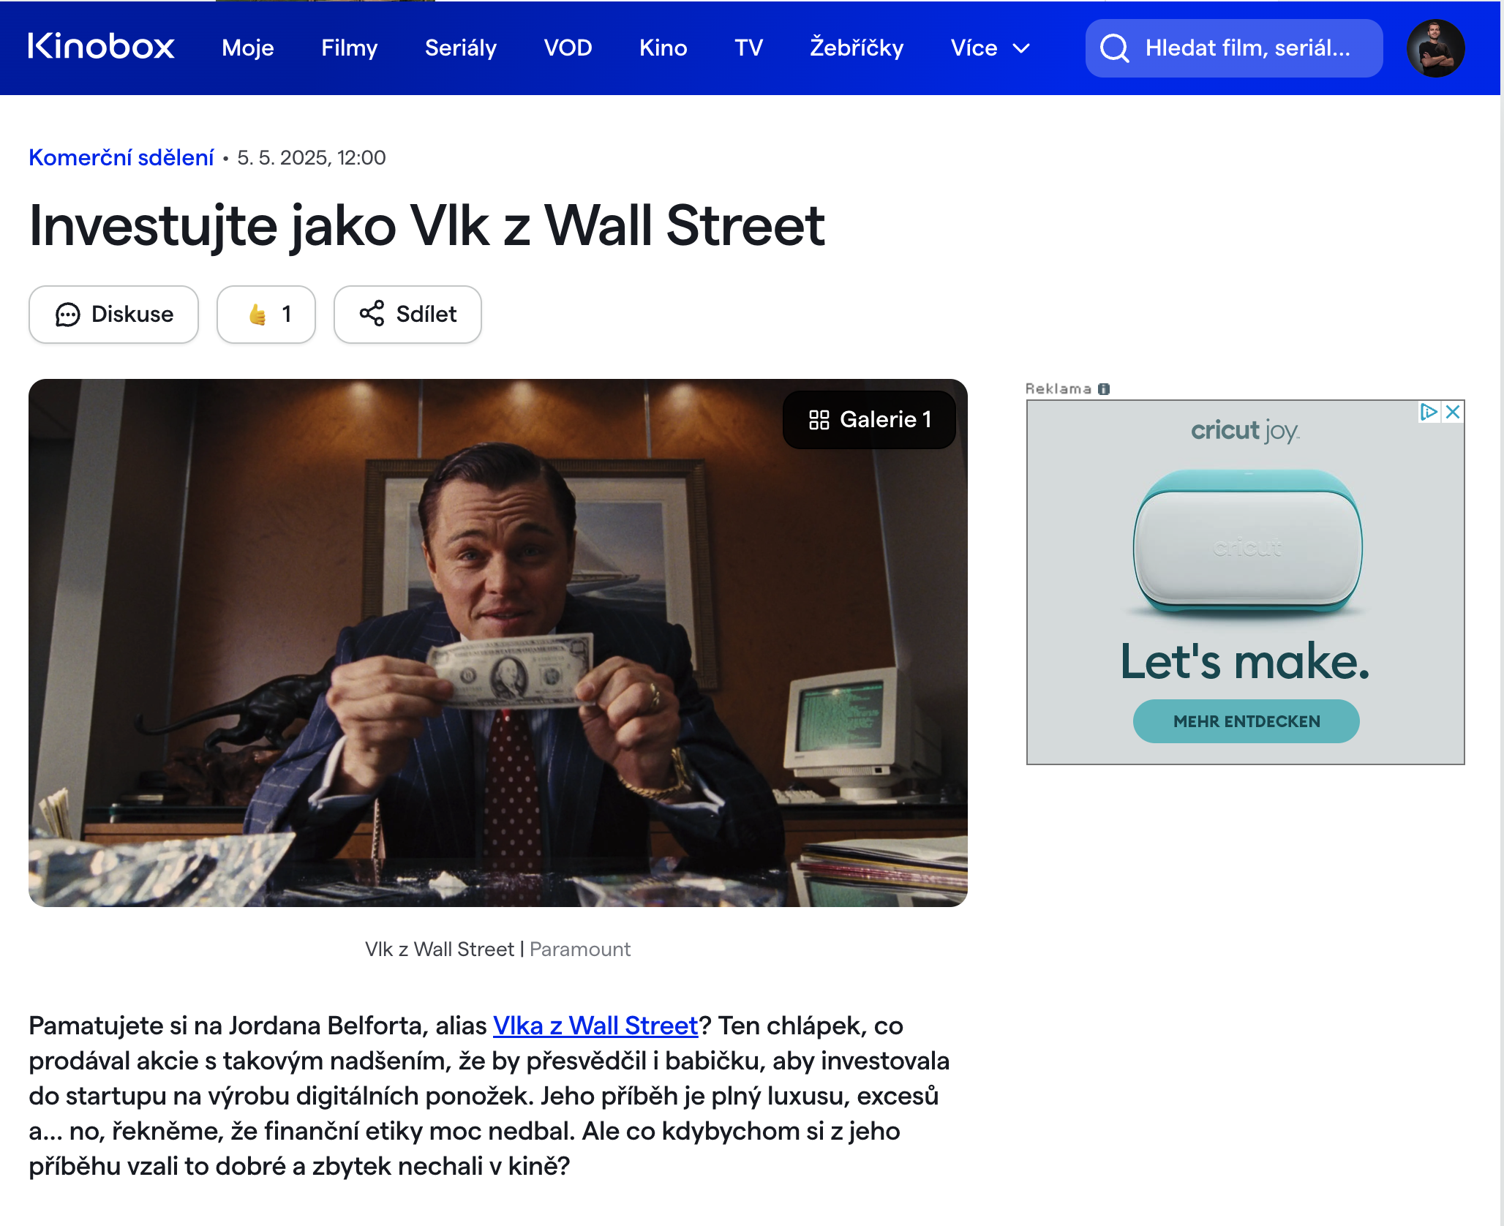Screen dimensions: 1504x1226
Task: Type in the Hledat film, seriál field
Action: point(1247,48)
